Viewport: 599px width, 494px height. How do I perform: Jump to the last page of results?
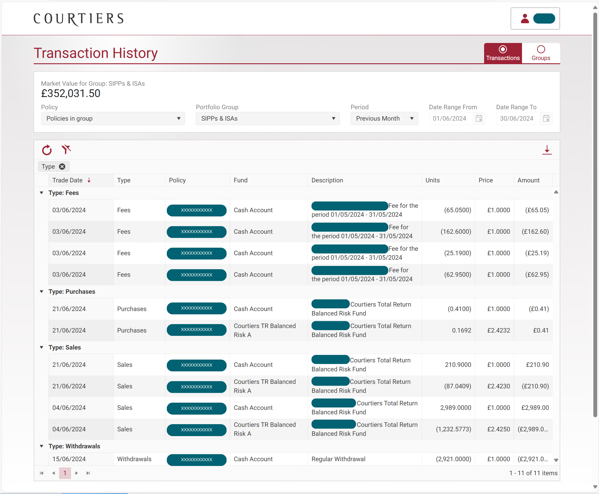pyautogui.click(x=88, y=473)
